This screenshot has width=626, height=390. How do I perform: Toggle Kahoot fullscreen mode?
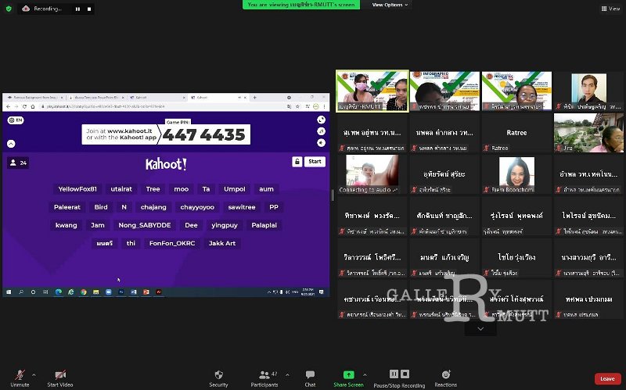tap(321, 120)
